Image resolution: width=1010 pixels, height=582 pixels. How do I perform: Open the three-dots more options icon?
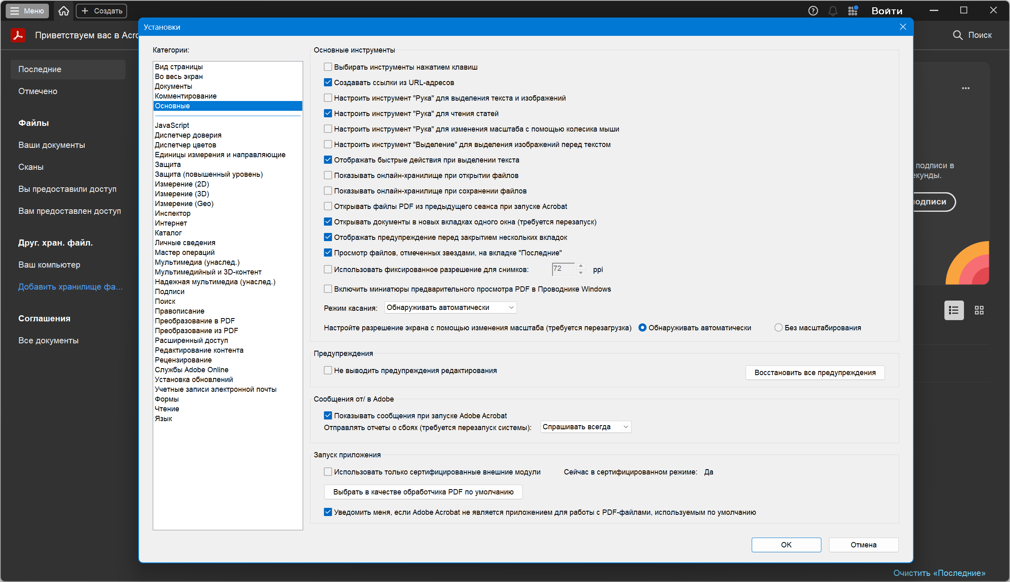pos(966,88)
